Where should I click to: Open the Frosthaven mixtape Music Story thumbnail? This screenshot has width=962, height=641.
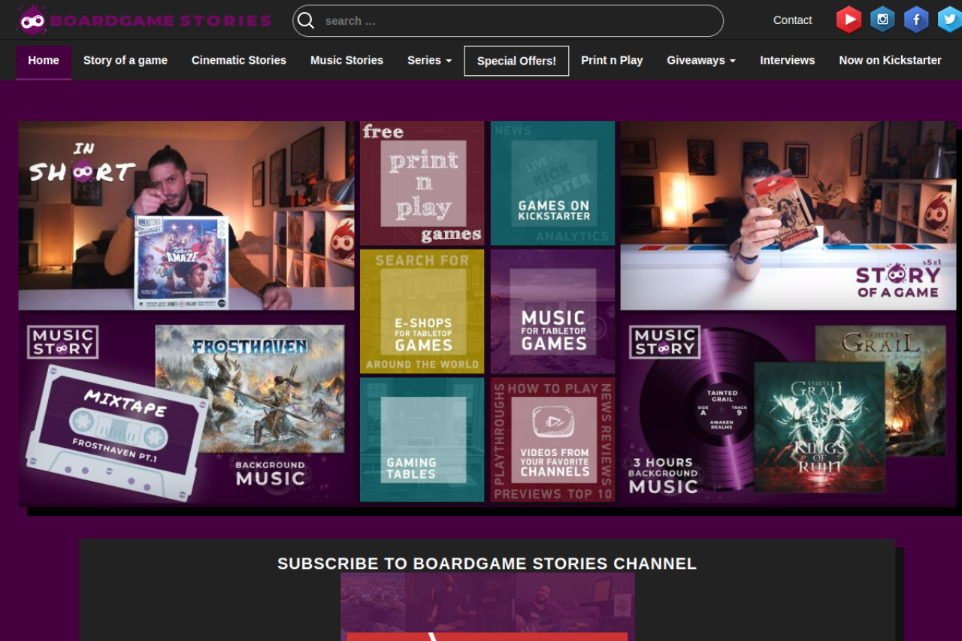pos(186,410)
